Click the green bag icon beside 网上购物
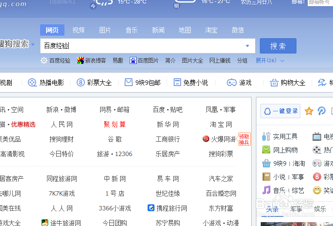This screenshot has width=333, height=226. (266, 150)
